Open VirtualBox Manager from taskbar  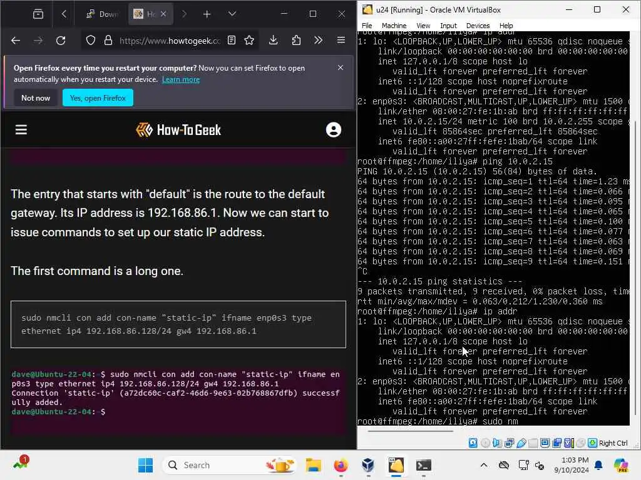pos(368,465)
